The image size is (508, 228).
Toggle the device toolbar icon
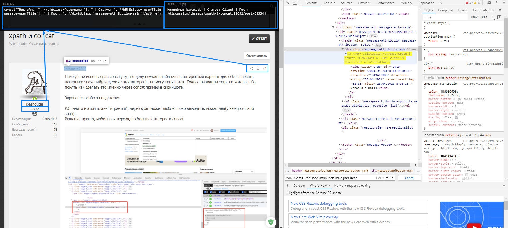coord(295,3)
